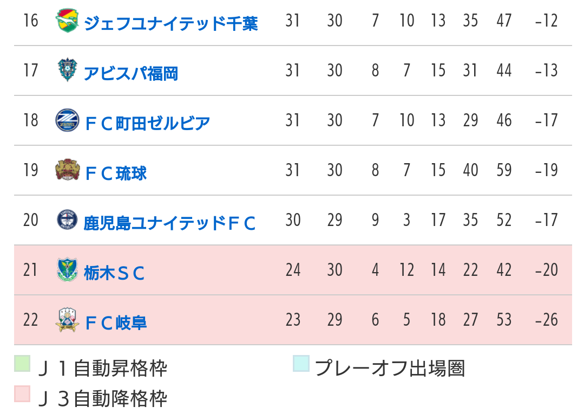Open 鹿児島ユナイテッドＦＣ team link
This screenshot has height=413, width=584.
169,223
